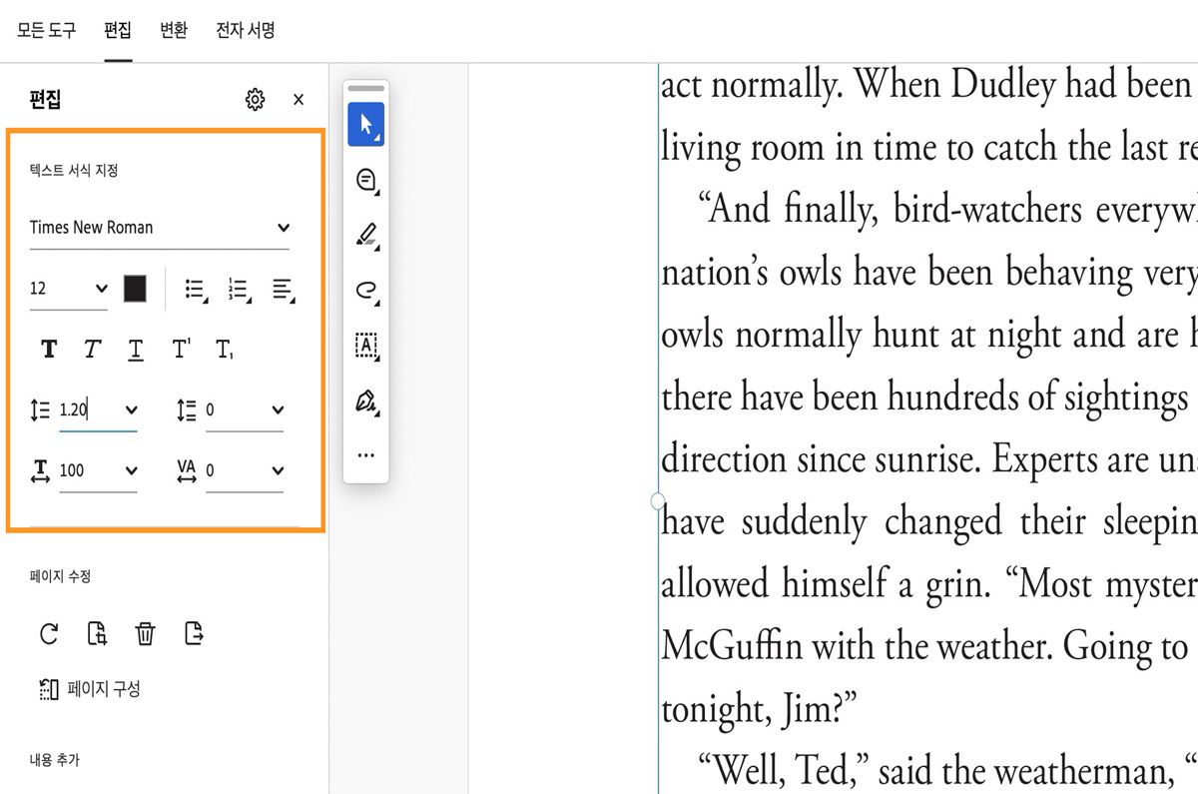The width and height of the screenshot is (1198, 794).
Task: Insert page using add-page icon
Action: (x=97, y=633)
